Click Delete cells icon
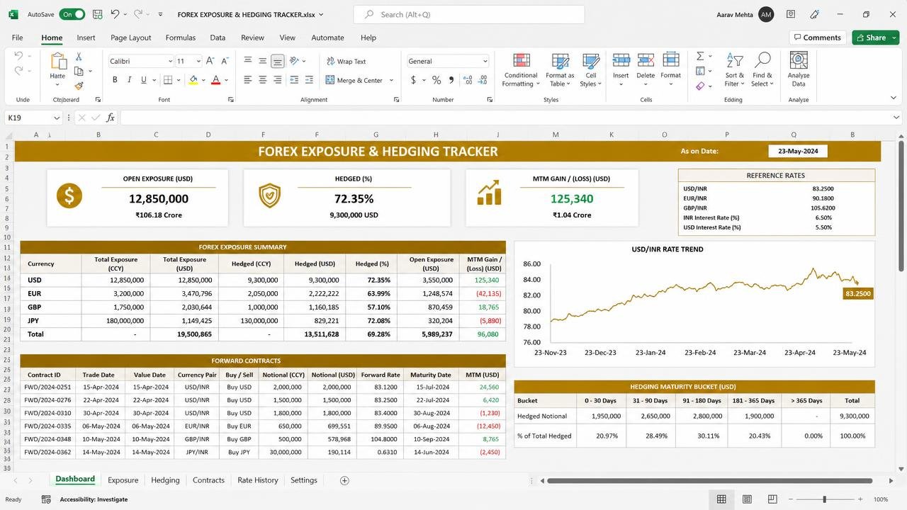Image resolution: width=907 pixels, height=510 pixels. 646,62
